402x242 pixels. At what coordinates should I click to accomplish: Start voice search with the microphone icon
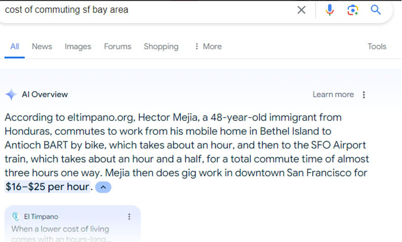(330, 10)
